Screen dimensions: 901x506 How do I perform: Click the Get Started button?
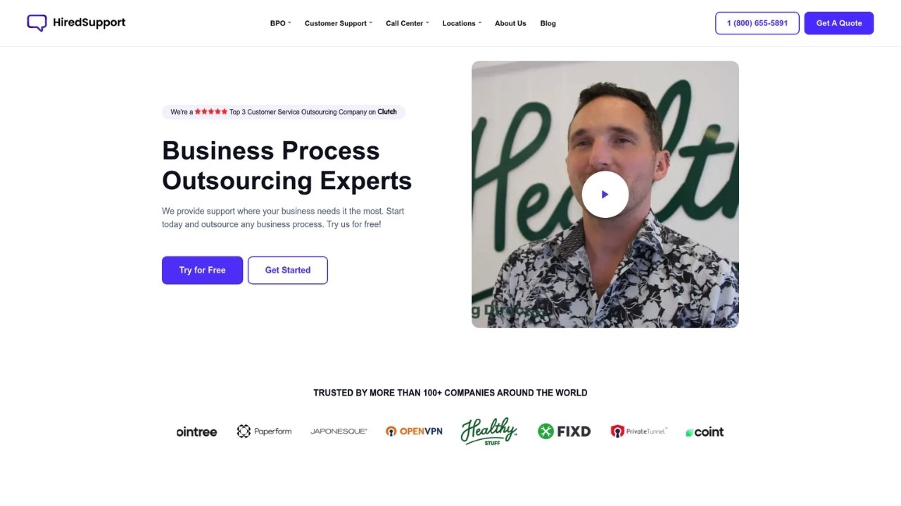point(288,270)
